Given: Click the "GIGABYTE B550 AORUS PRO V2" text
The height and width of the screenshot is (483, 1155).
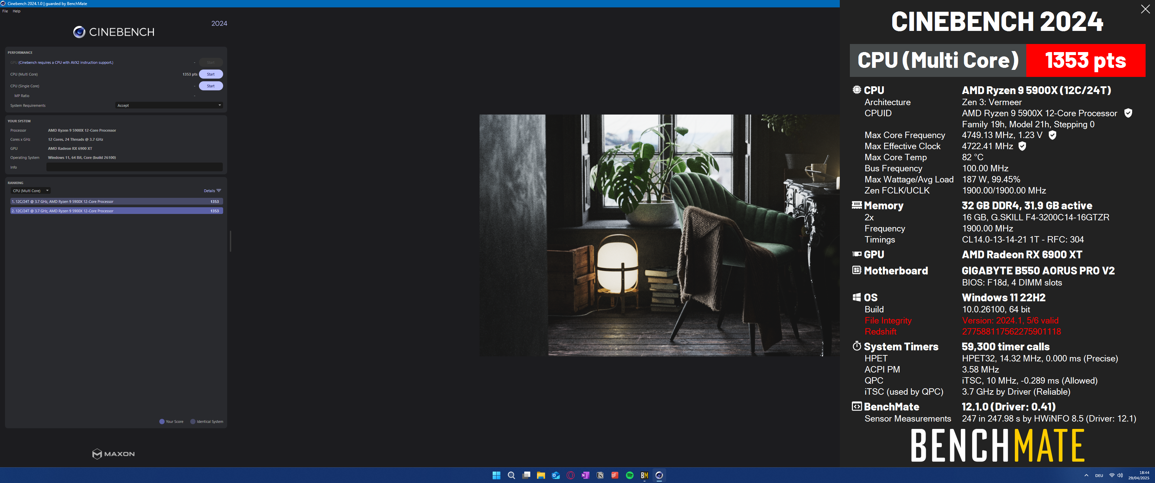Looking at the screenshot, I should (1038, 271).
